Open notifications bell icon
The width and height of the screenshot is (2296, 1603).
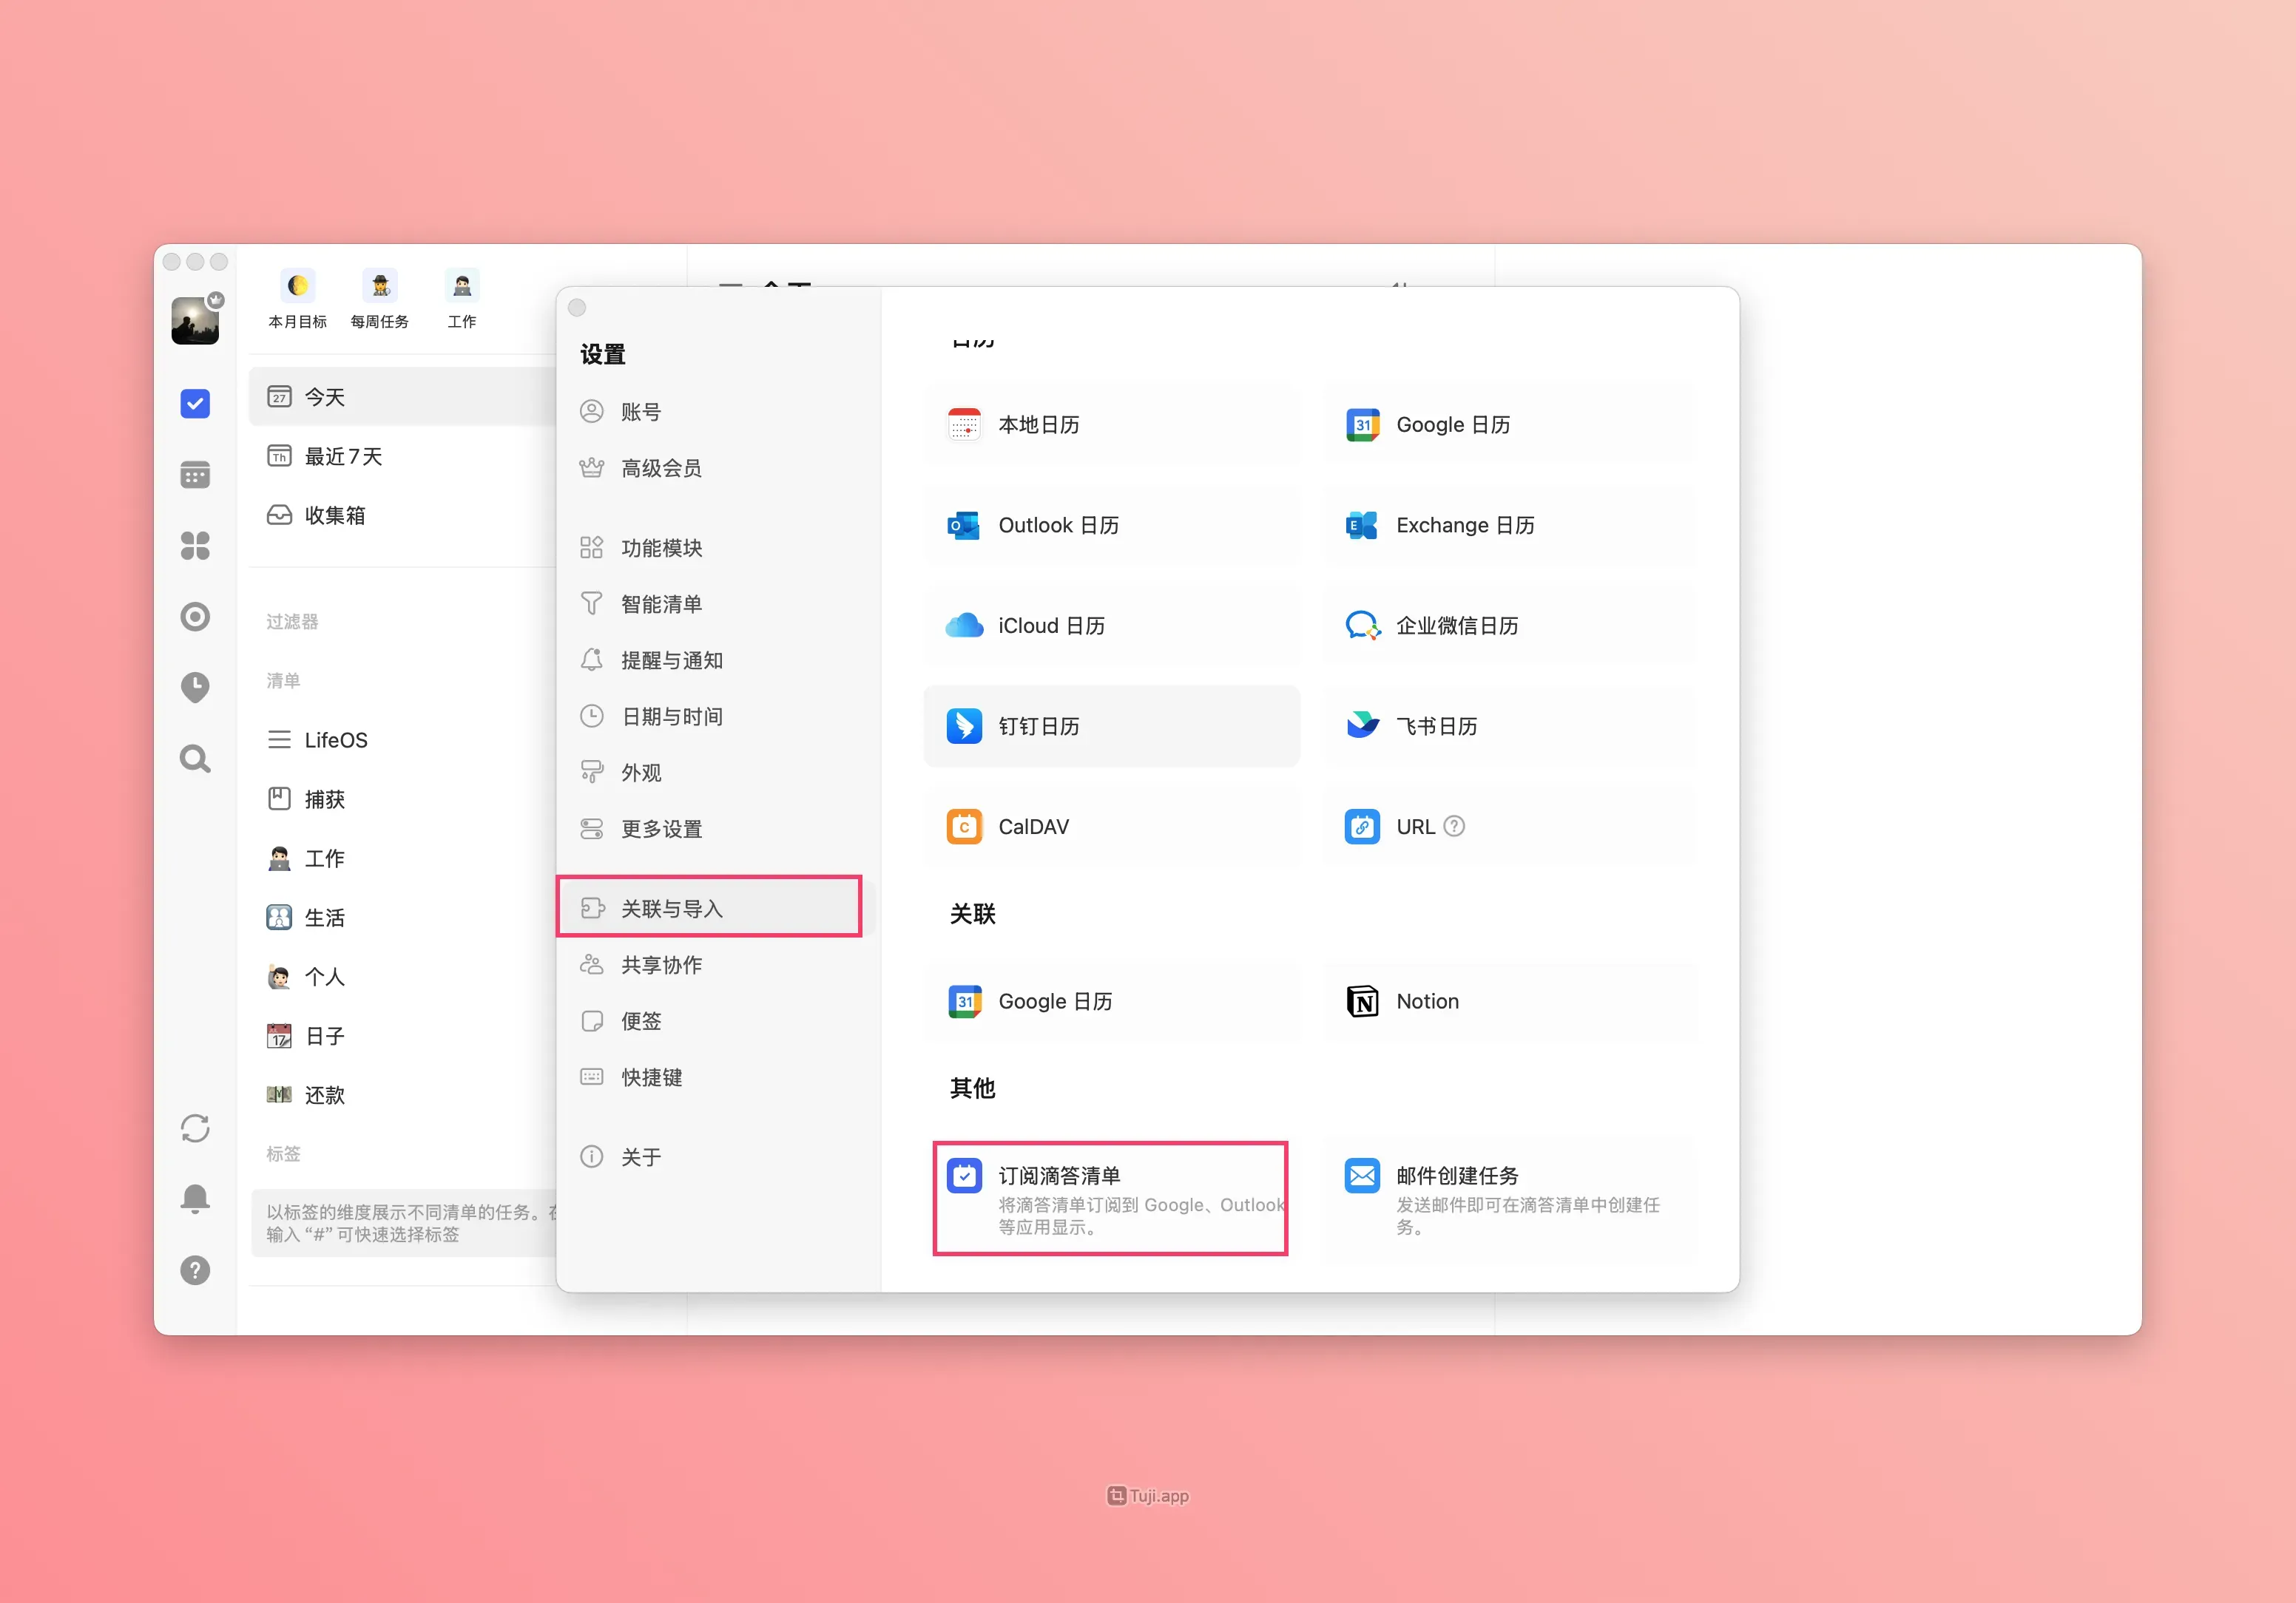tap(195, 1199)
